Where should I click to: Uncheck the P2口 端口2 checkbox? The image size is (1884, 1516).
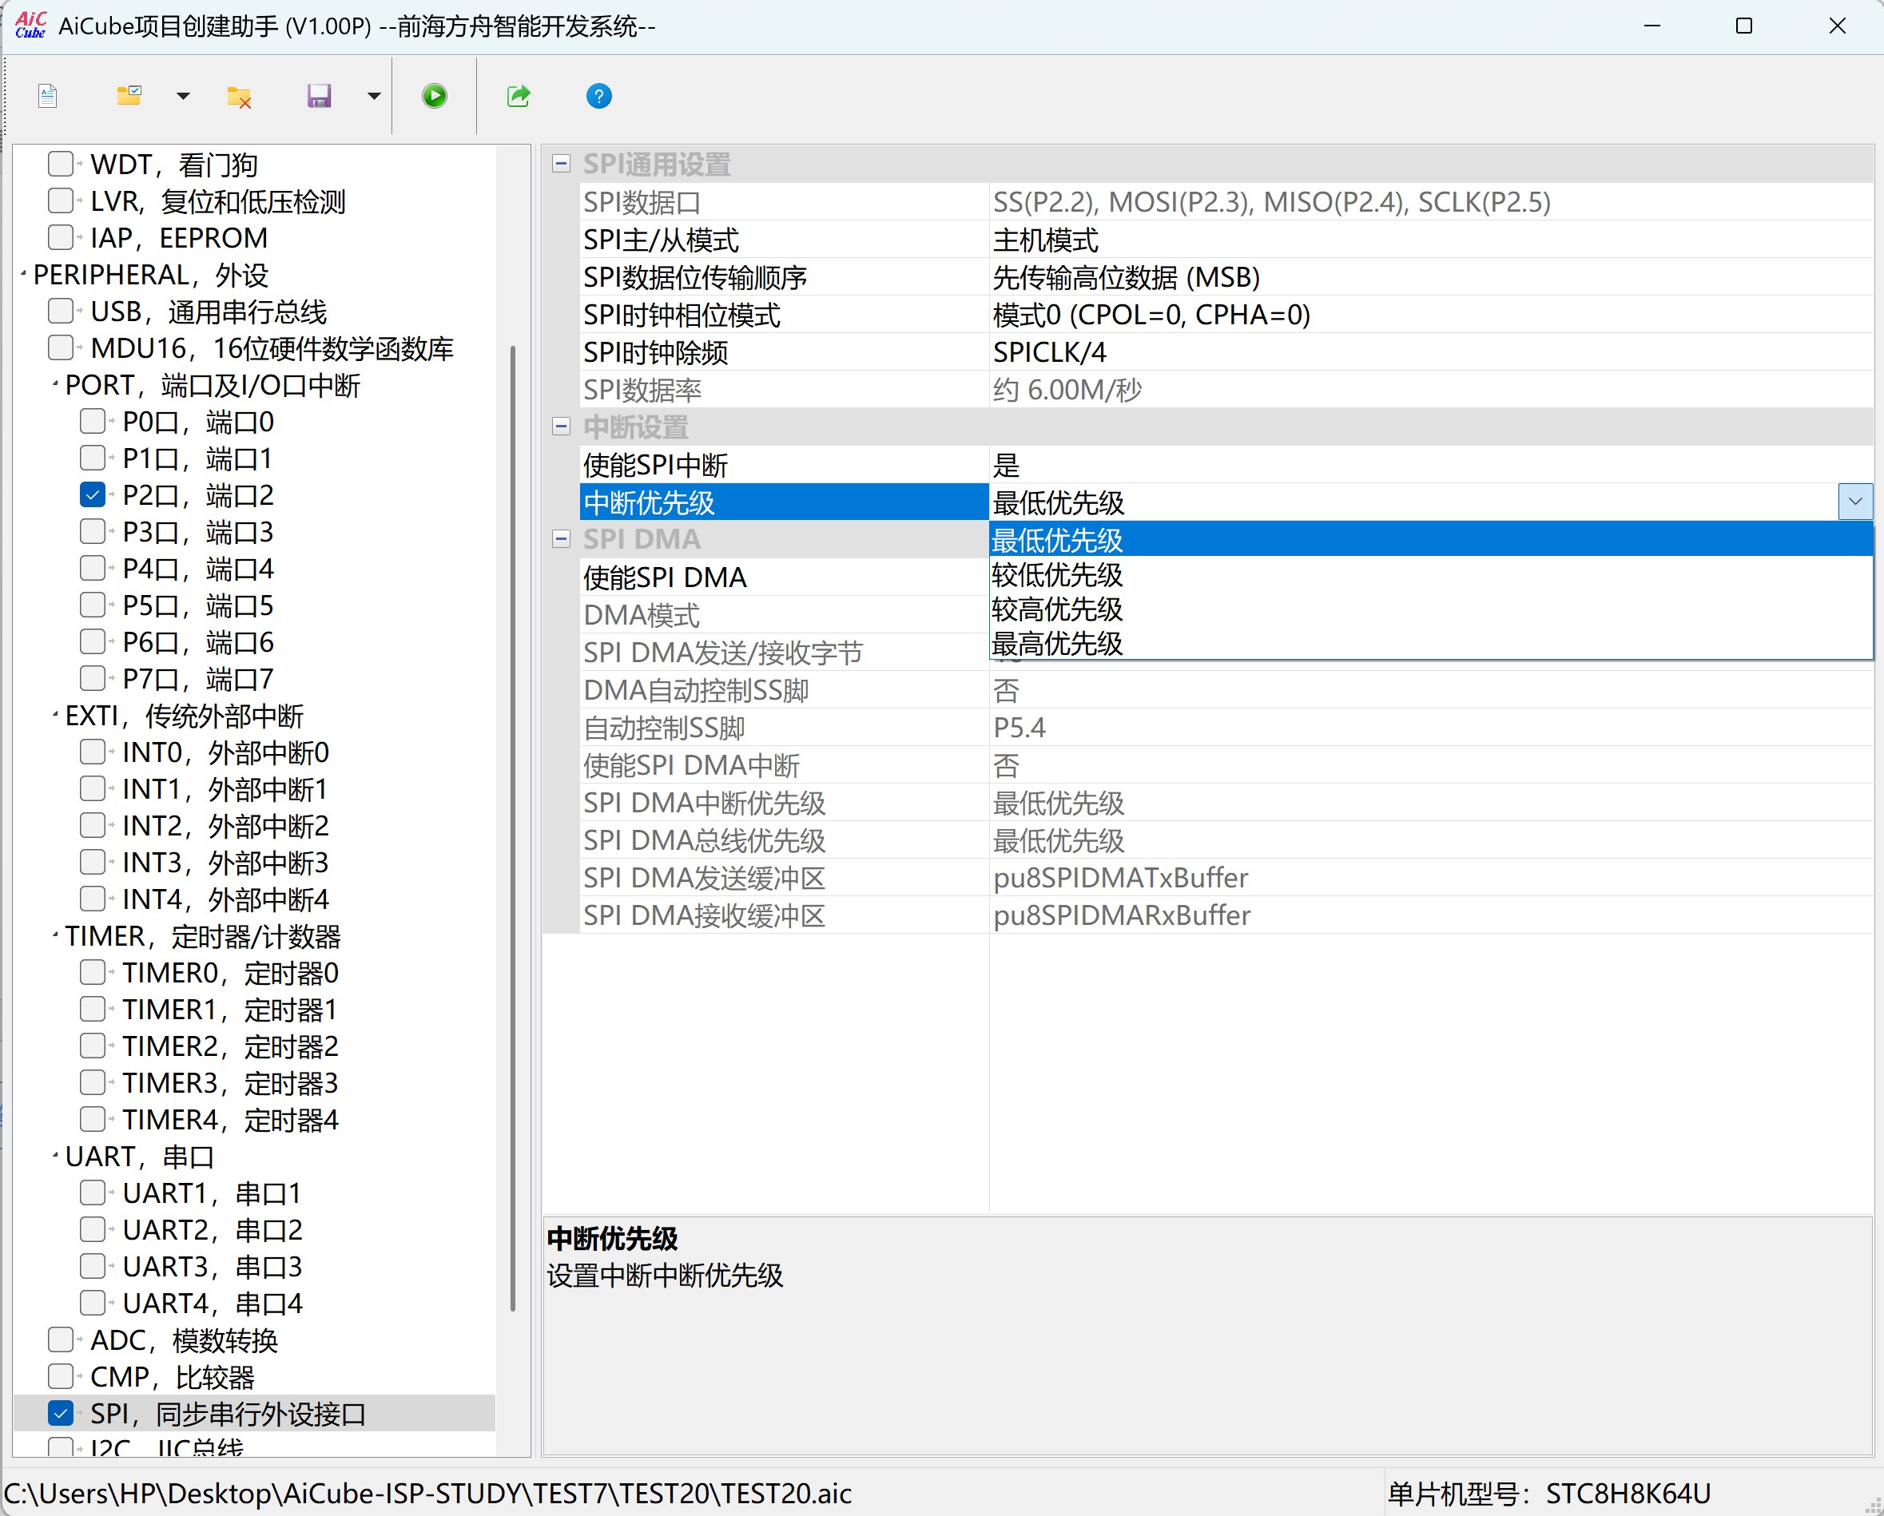click(x=93, y=494)
